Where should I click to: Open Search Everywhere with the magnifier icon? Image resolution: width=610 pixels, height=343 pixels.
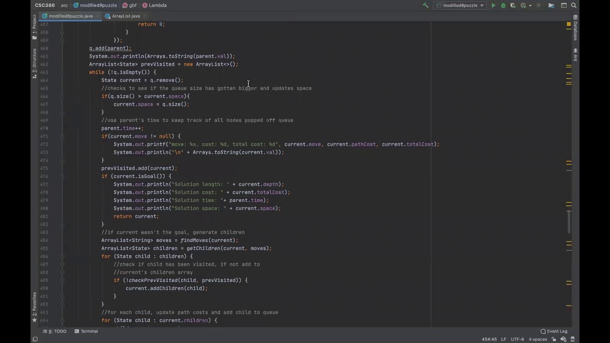click(x=574, y=5)
